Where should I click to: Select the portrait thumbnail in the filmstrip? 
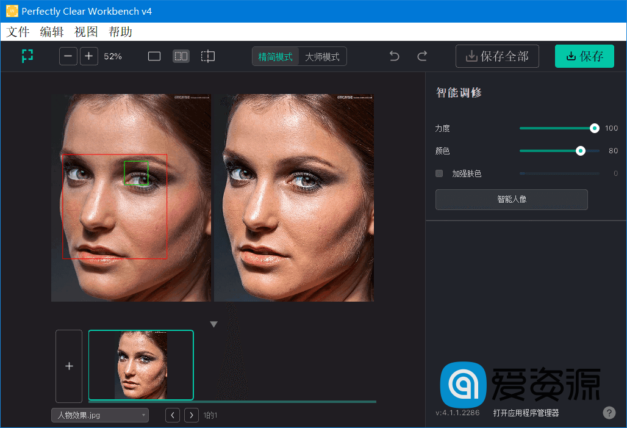141,365
